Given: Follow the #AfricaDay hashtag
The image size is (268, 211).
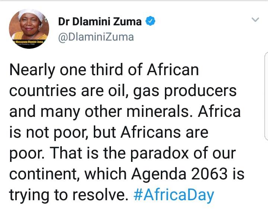Looking at the screenshot, I should 174,195.
